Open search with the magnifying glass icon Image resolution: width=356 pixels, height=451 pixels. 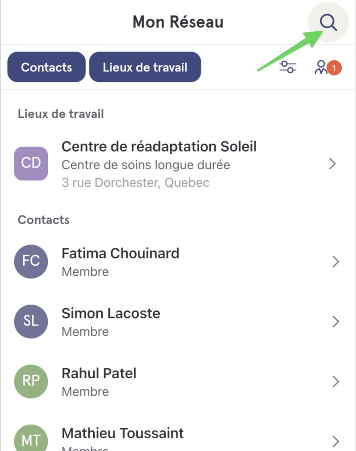coord(328,22)
